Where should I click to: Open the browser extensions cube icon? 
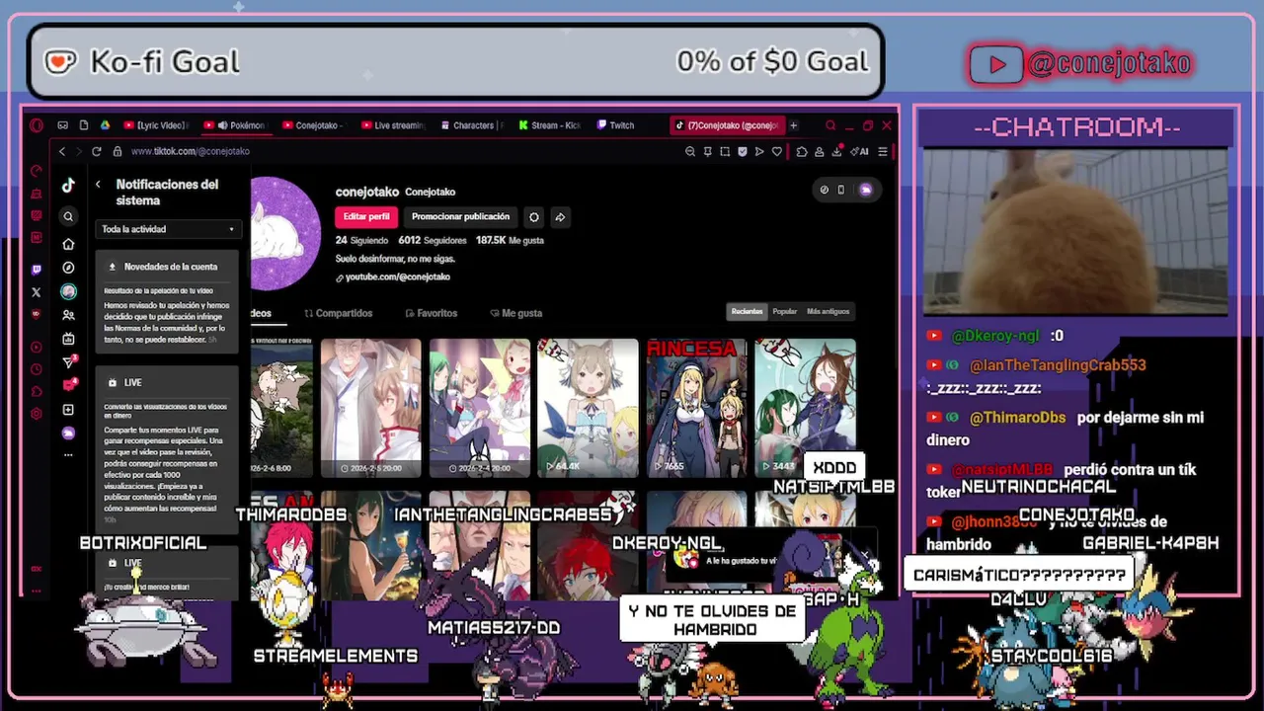pyautogui.click(x=802, y=152)
